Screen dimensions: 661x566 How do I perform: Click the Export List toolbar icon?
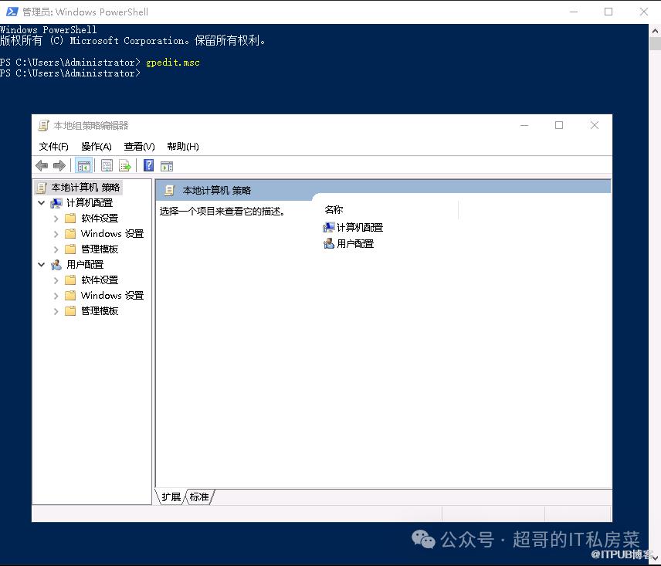(125, 165)
